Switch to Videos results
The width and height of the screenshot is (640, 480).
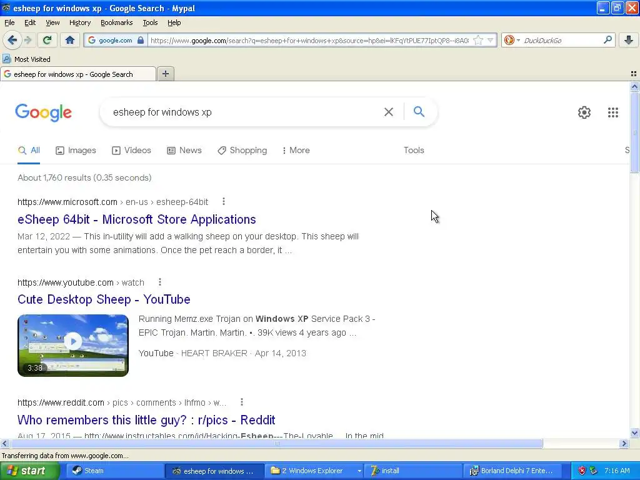coord(131,150)
